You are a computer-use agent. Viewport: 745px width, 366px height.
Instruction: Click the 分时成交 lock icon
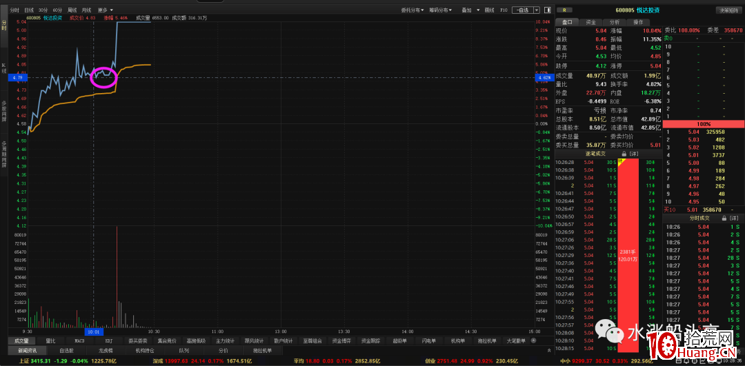coord(724,218)
